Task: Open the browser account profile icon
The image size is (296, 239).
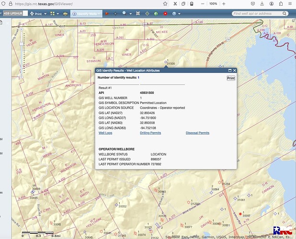Action: (272, 4)
